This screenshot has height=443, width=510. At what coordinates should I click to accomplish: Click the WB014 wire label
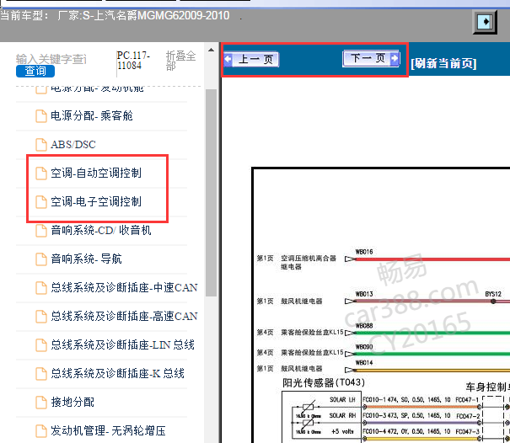click(x=364, y=363)
